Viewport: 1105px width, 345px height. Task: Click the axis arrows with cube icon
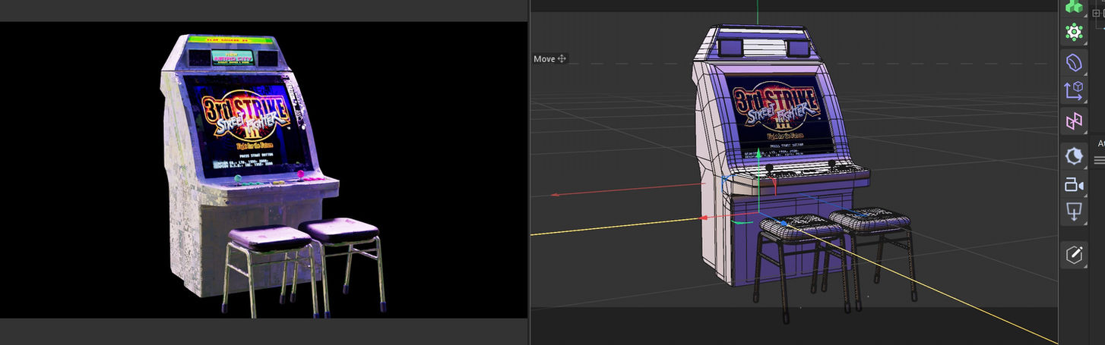click(x=1073, y=91)
